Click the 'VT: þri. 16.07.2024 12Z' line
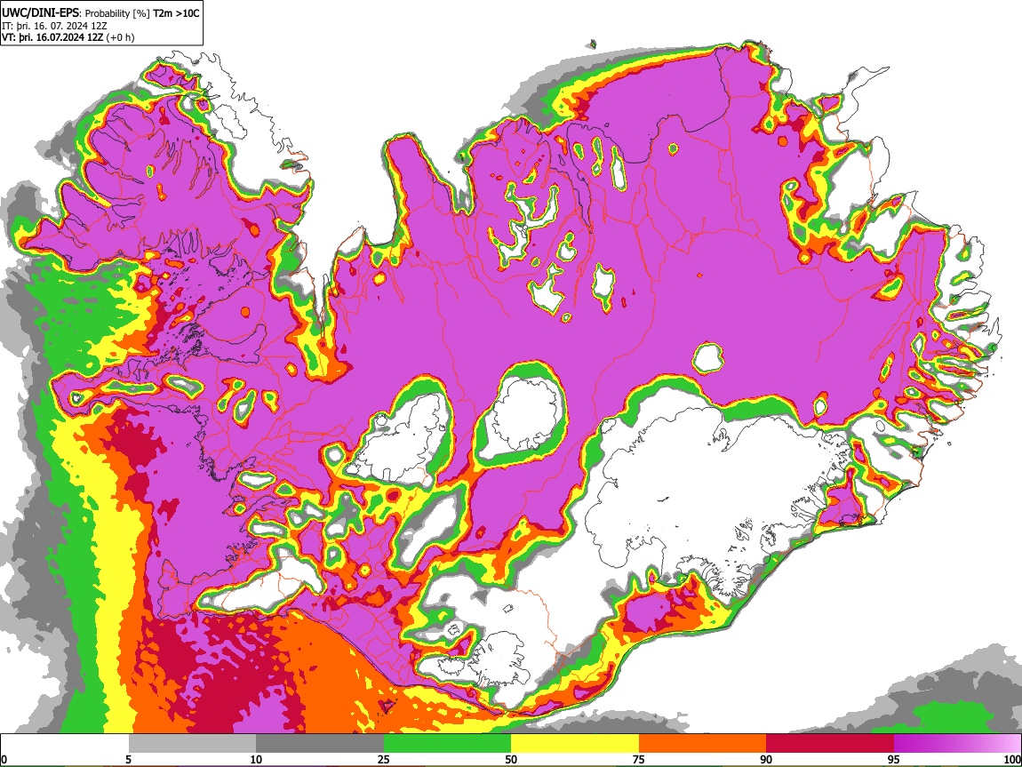The image size is (1022, 767). click(x=52, y=37)
